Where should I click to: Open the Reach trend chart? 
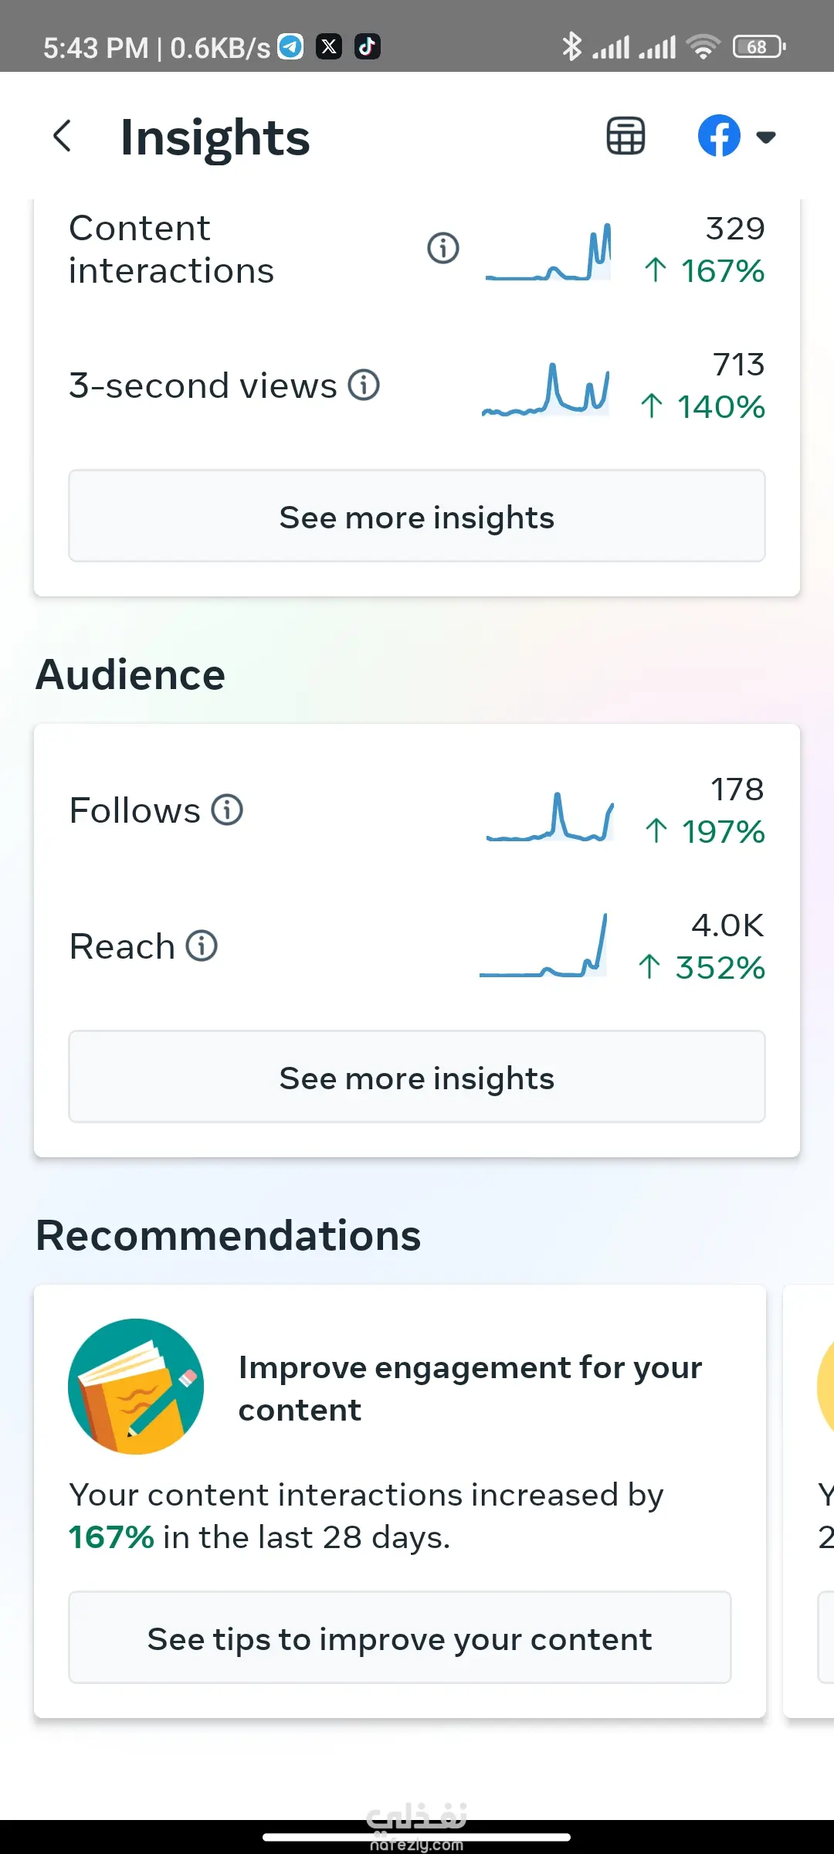click(x=544, y=947)
